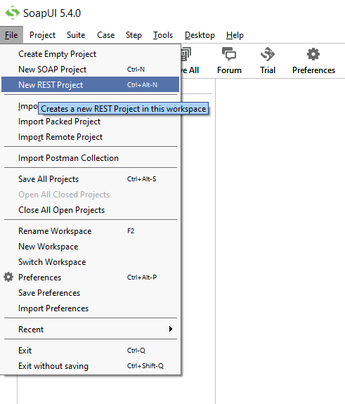Select Close All Open Projects

click(x=90, y=210)
